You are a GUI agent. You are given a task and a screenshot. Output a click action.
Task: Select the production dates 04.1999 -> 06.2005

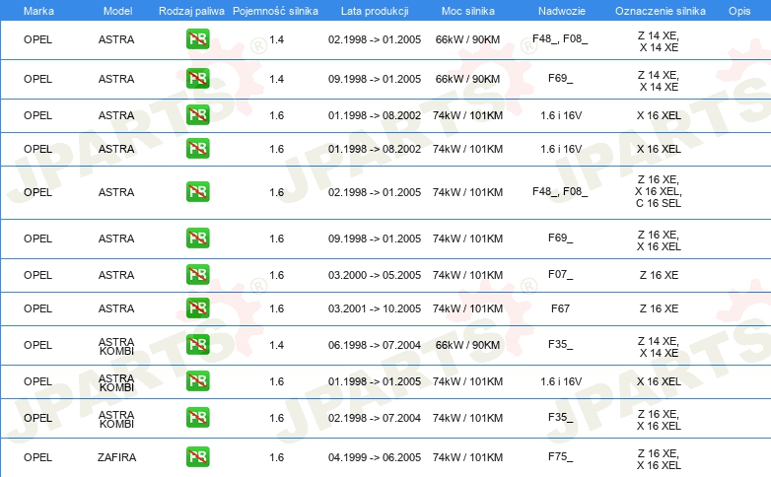pos(375,457)
